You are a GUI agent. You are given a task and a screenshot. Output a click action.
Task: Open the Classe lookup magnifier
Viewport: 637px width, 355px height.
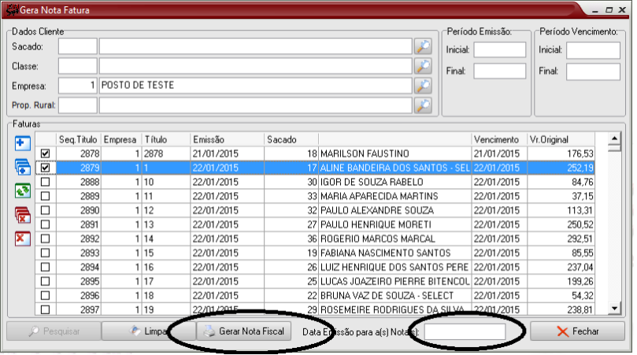[423, 66]
